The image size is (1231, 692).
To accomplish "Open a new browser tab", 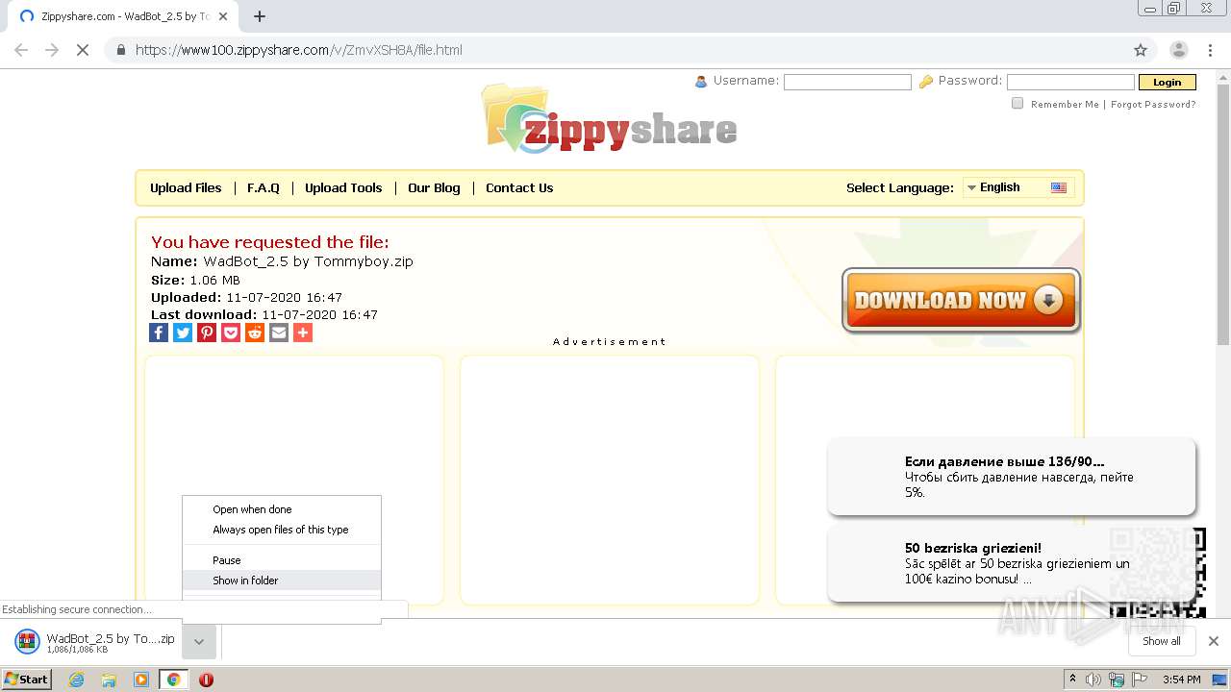I will point(259,16).
